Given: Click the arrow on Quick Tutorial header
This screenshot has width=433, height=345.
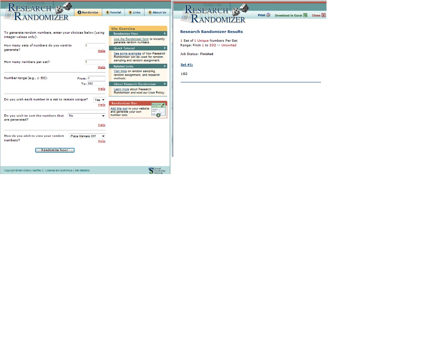Looking at the screenshot, I should coord(165,48).
